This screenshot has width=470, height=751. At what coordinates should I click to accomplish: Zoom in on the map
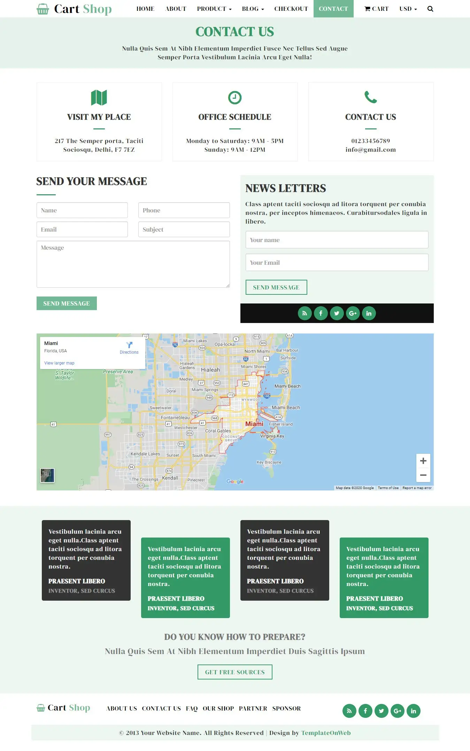click(x=423, y=461)
